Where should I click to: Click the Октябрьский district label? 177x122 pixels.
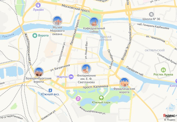(x=155, y=50)
